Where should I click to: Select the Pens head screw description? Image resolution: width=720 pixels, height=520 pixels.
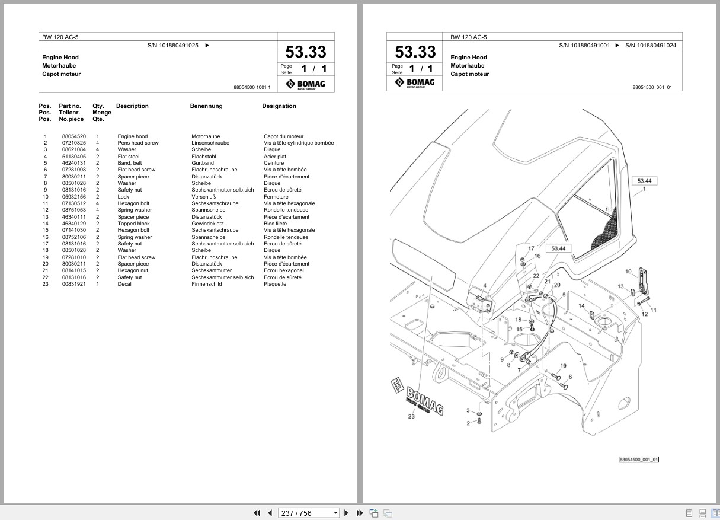[138, 143]
